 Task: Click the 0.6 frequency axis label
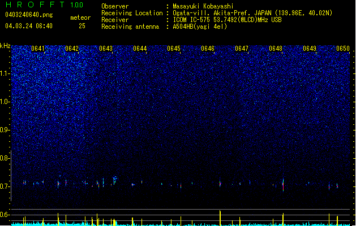click(5, 215)
